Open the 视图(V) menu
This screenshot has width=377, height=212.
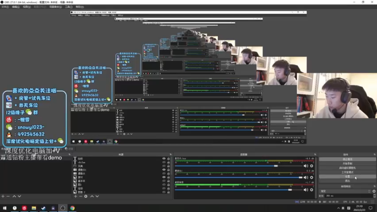[x=27, y=7]
